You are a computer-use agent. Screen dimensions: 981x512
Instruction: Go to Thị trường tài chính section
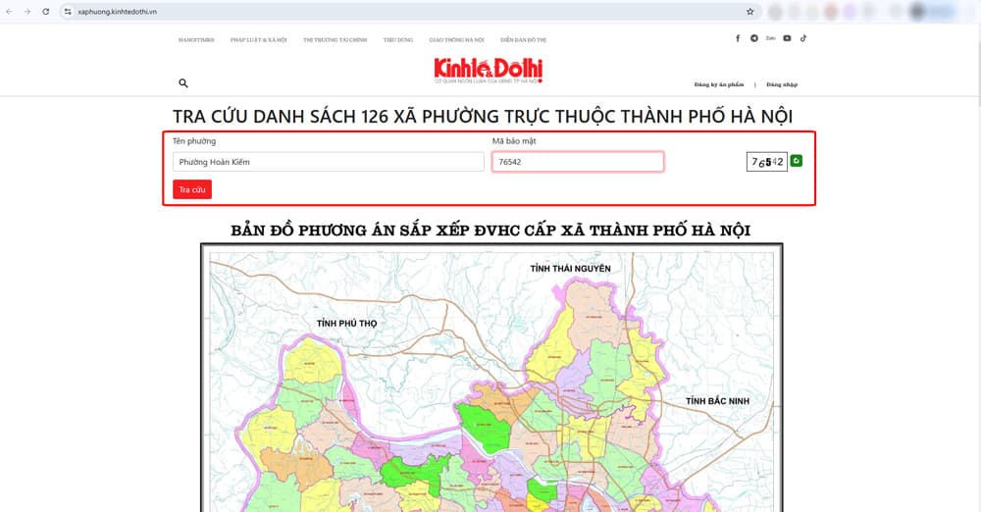pyautogui.click(x=335, y=39)
